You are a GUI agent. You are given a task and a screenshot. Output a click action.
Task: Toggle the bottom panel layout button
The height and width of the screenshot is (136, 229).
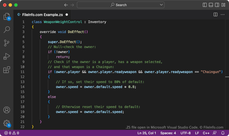click(x=211, y=5)
